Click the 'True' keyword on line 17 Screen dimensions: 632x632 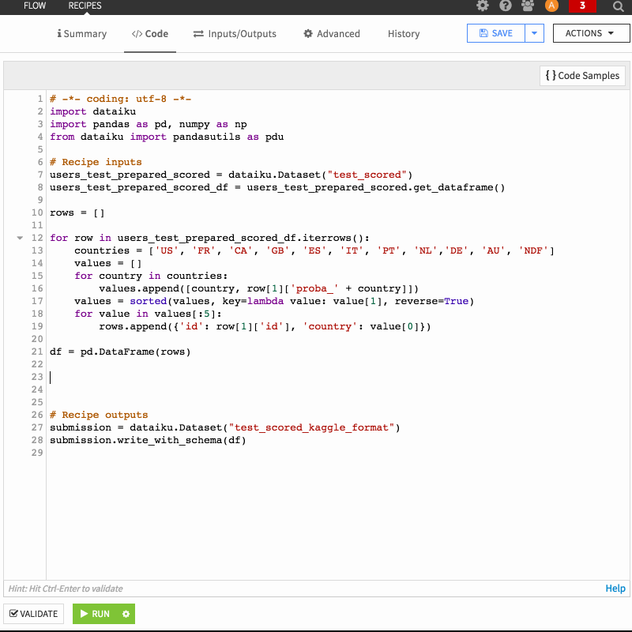click(x=456, y=301)
